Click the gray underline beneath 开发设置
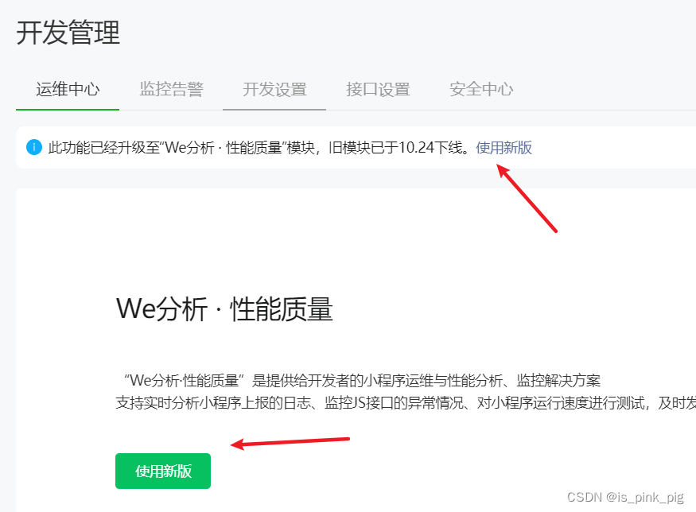 click(274, 109)
